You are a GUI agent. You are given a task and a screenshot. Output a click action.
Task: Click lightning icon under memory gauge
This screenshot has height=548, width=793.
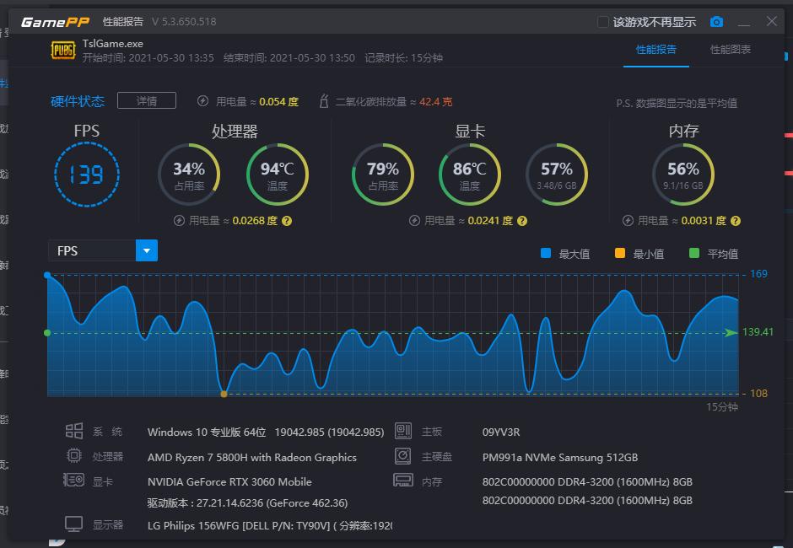[628, 221]
